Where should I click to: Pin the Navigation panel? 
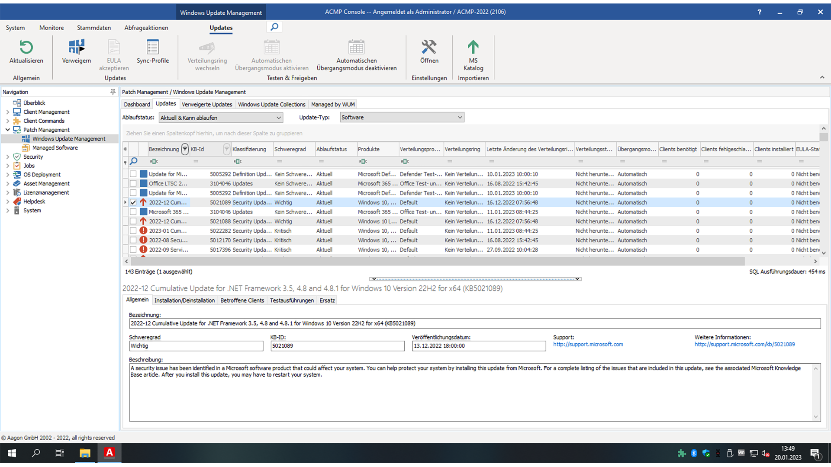point(113,92)
